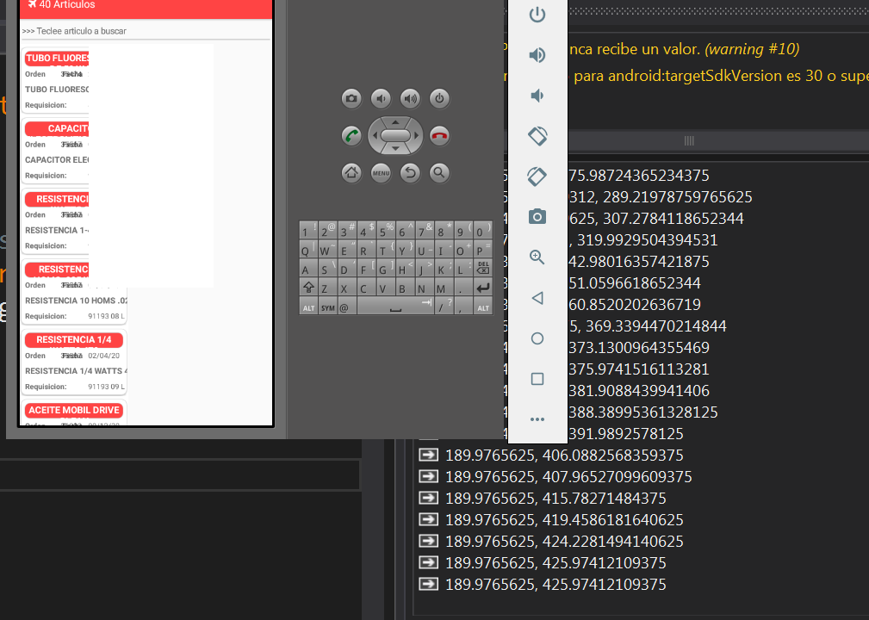Tap the RESISTENCIA 1/4 red card header

74,339
